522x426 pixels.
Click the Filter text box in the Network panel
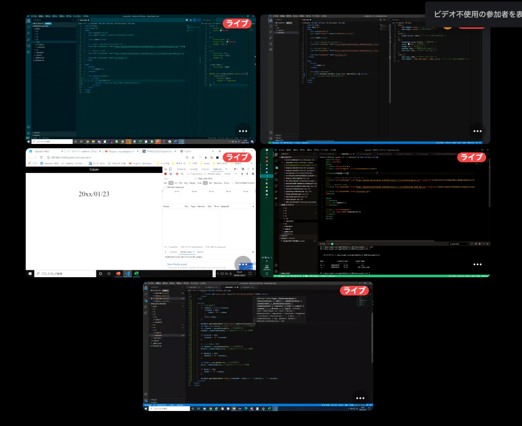click(x=178, y=178)
